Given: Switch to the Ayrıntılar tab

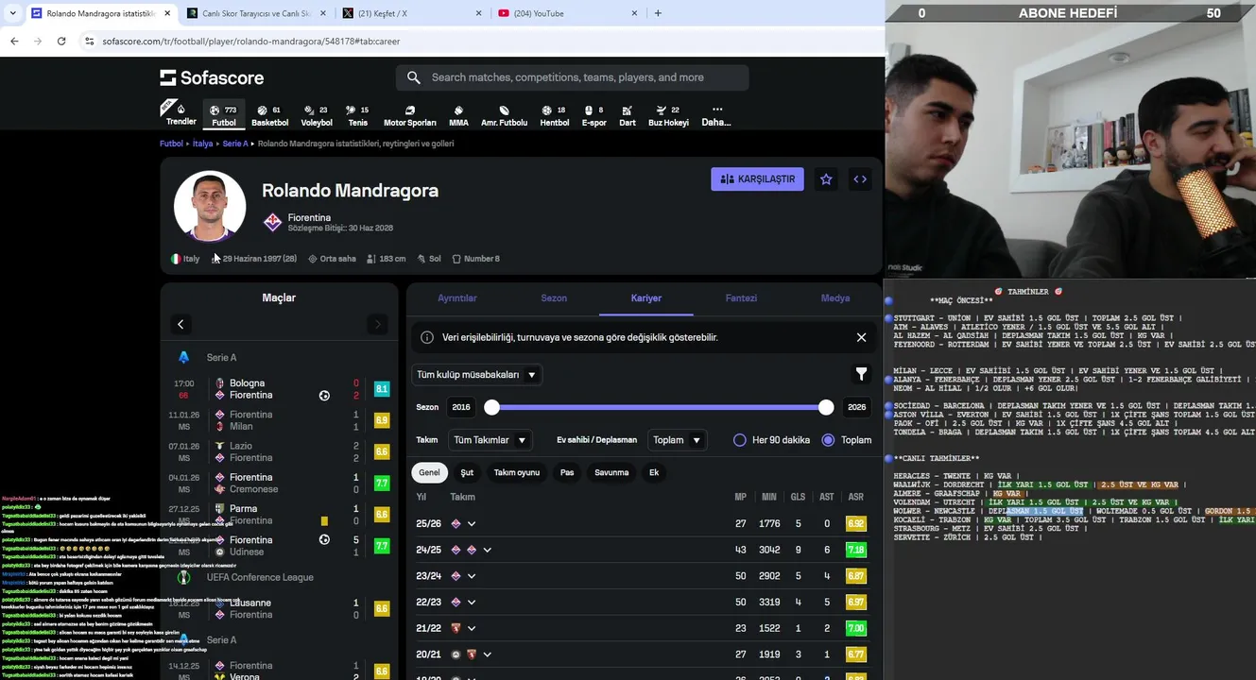Looking at the screenshot, I should [x=457, y=298].
